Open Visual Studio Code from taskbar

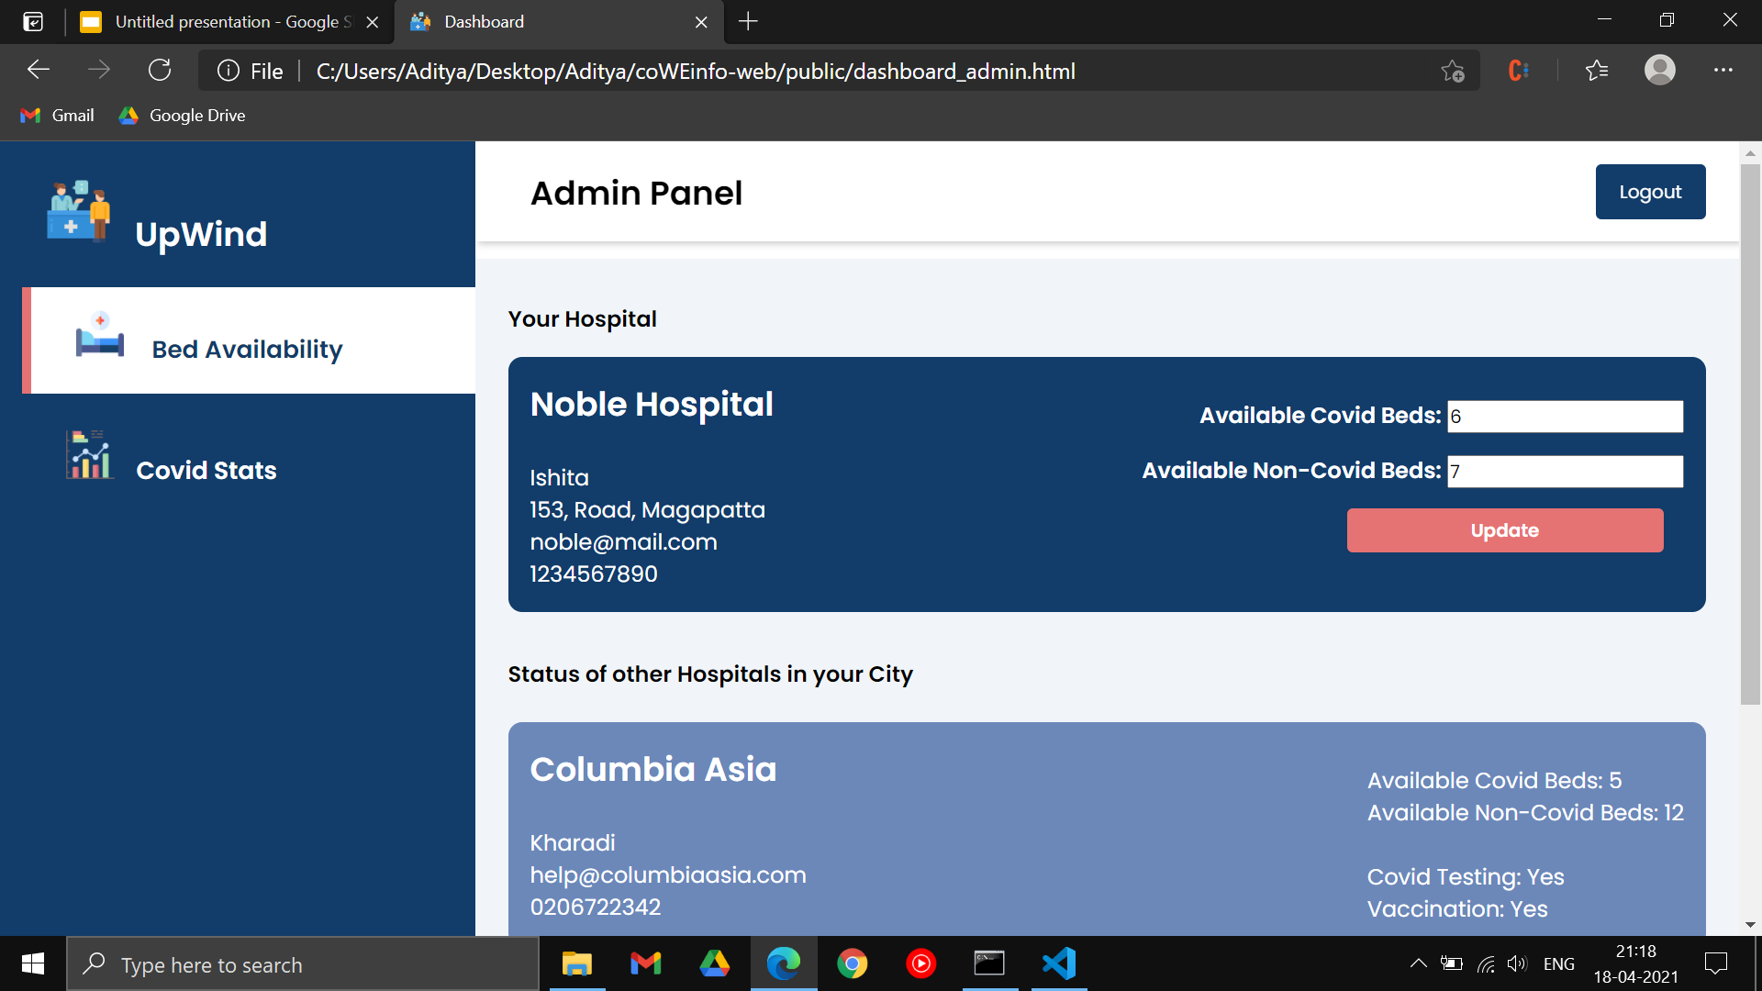(1058, 963)
